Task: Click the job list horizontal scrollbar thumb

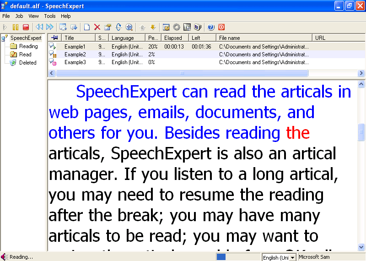Action: (182, 73)
